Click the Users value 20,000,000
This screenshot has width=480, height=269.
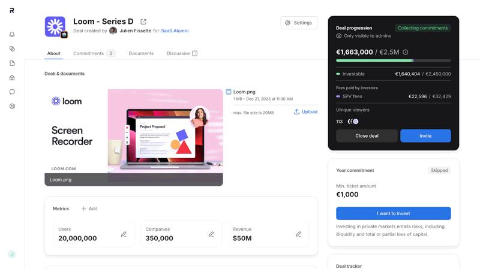point(77,238)
